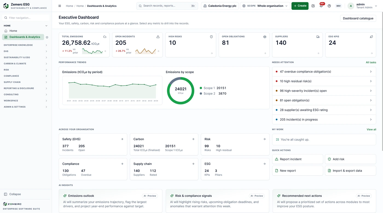This screenshot has width=383, height=213.
Task: Click the All tasks link
Action: pos(371,62)
